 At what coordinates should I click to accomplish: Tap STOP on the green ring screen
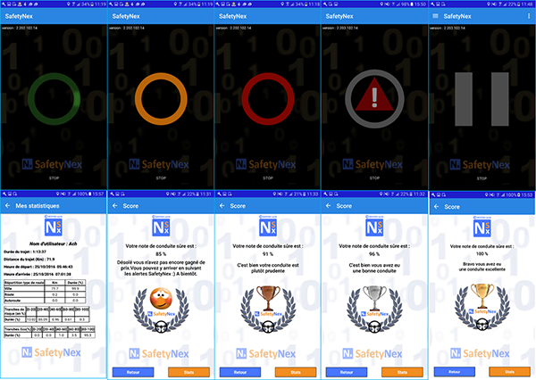[x=54, y=178]
